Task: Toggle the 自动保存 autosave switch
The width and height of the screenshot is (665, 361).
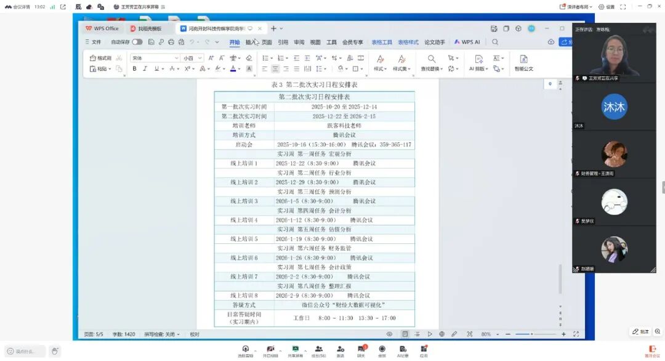Action: click(x=137, y=43)
